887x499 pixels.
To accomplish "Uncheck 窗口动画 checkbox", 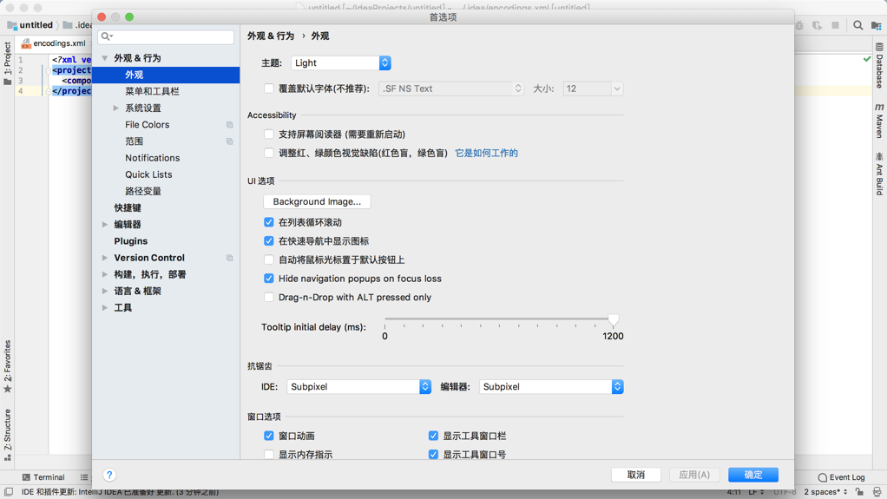I will (x=269, y=436).
